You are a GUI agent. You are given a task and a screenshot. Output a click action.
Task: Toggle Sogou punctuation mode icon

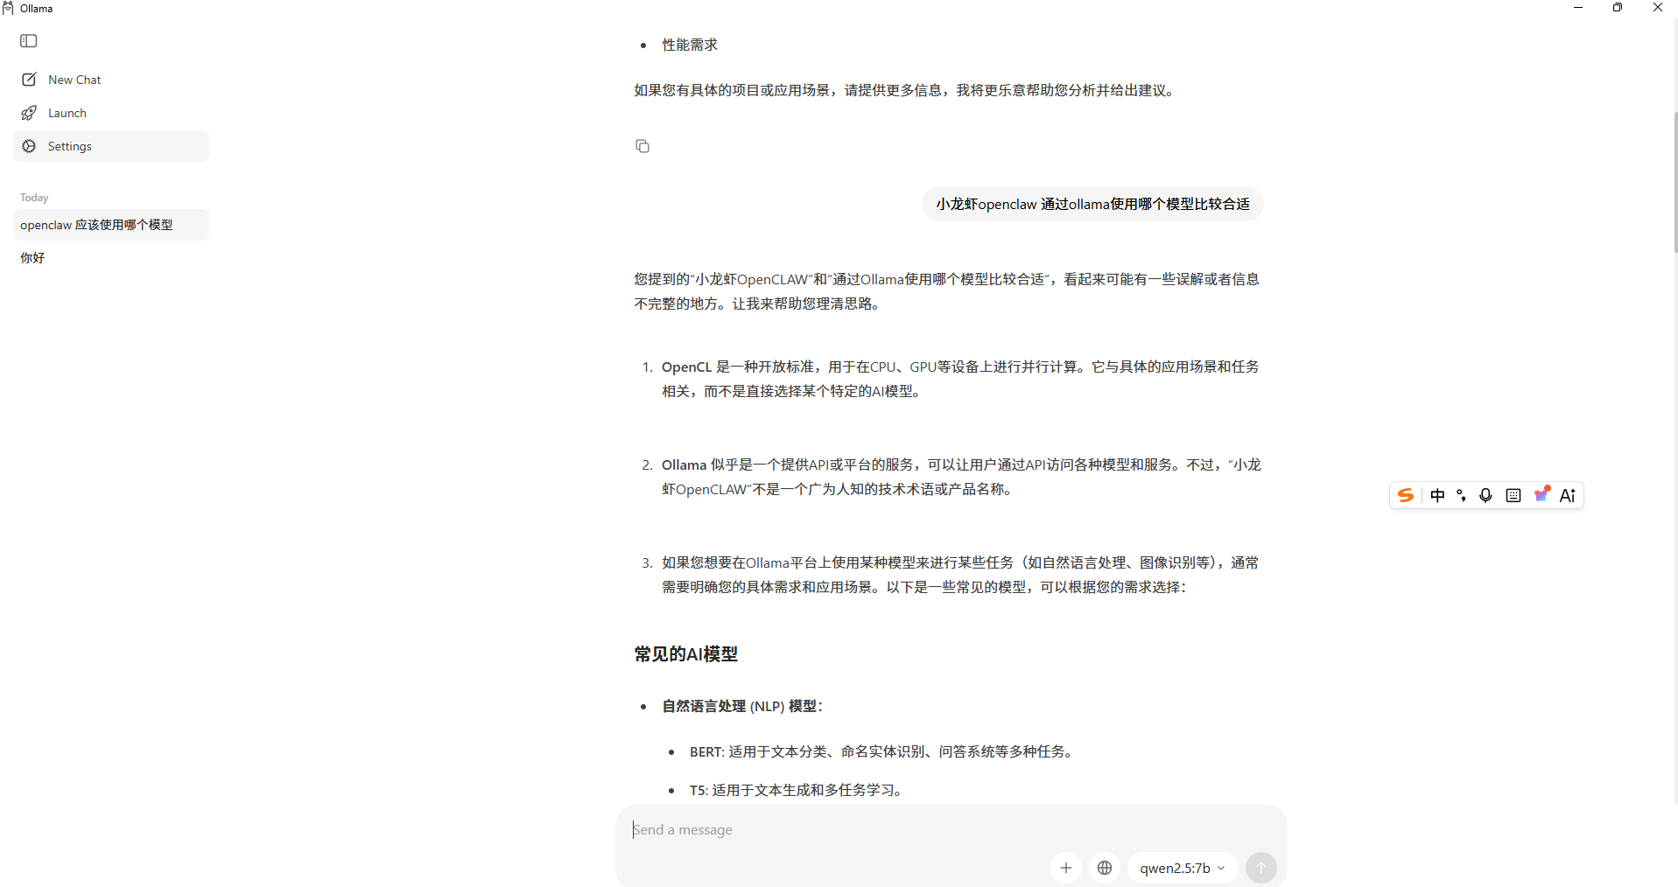click(1461, 495)
